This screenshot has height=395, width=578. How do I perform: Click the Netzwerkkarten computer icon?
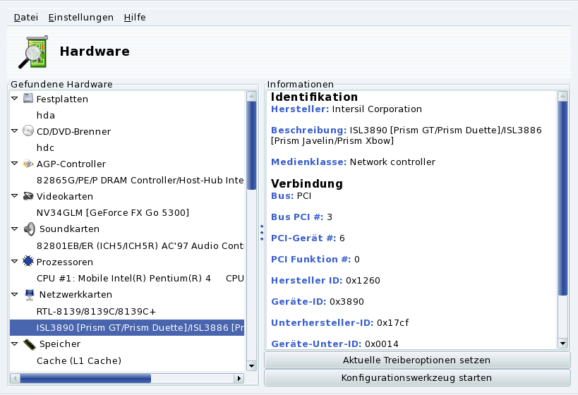29,294
